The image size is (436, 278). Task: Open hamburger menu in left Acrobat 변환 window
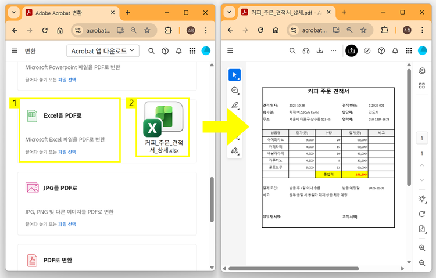tap(15, 51)
